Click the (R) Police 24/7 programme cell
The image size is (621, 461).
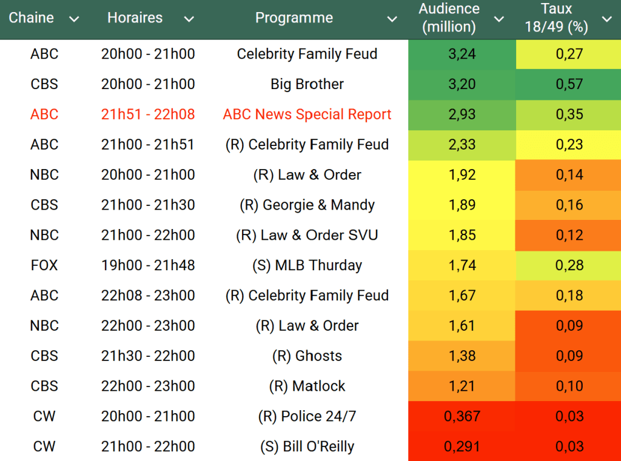tap(307, 416)
